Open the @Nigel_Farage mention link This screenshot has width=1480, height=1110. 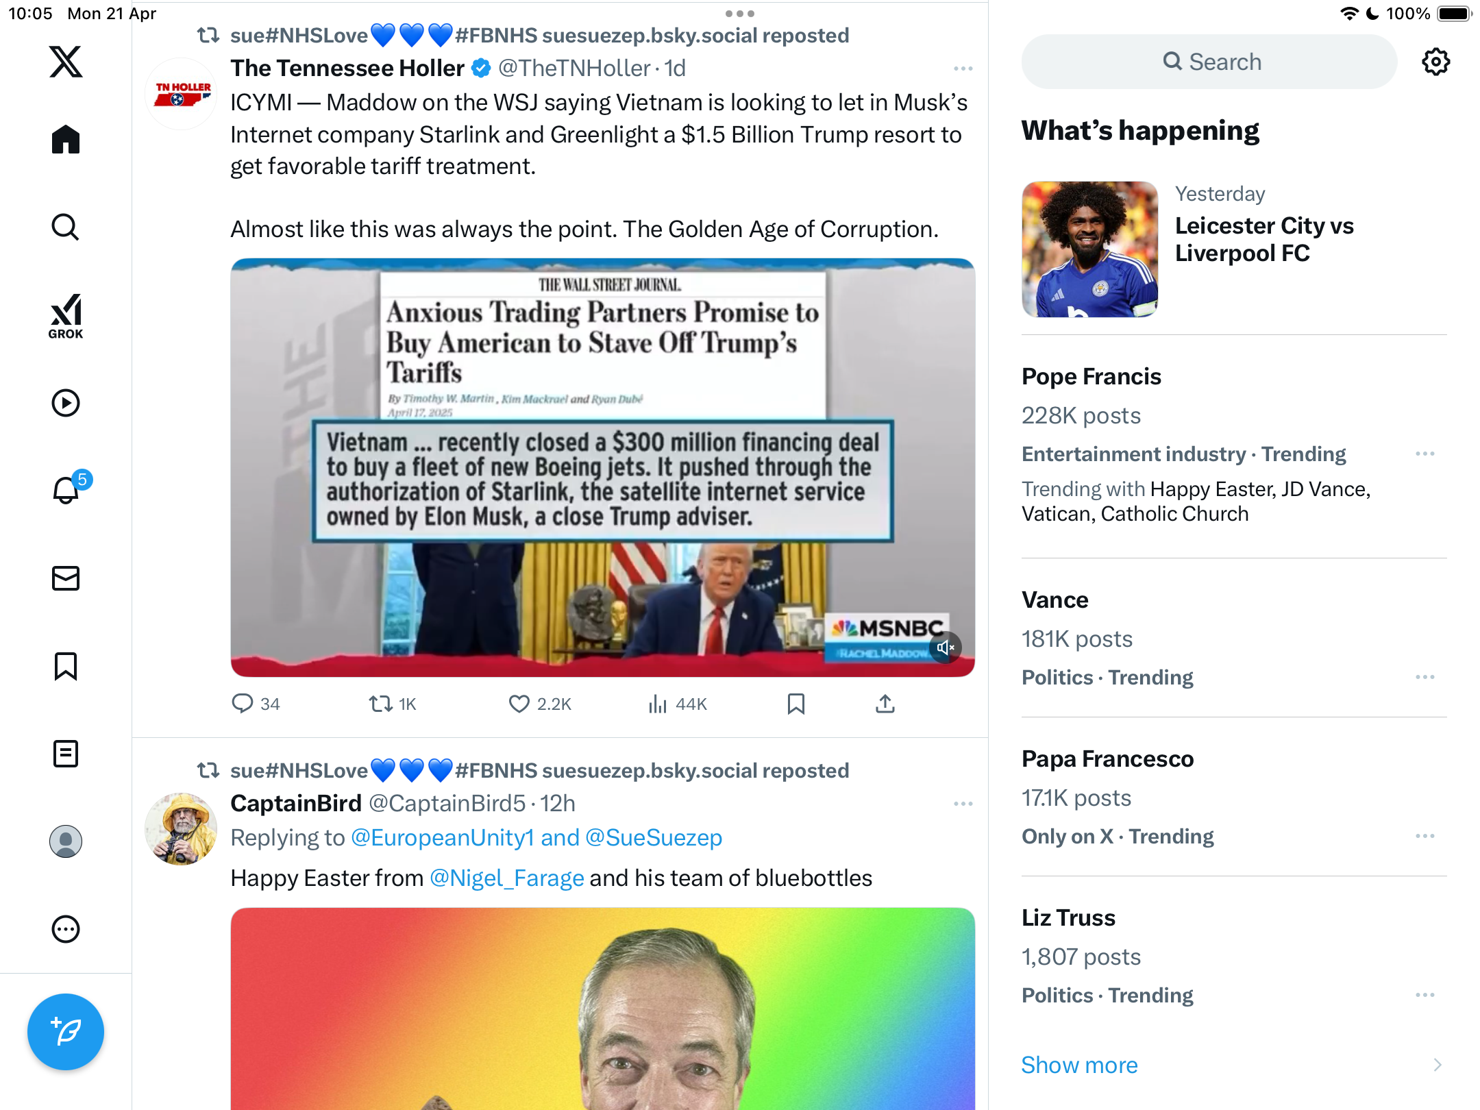pyautogui.click(x=507, y=878)
